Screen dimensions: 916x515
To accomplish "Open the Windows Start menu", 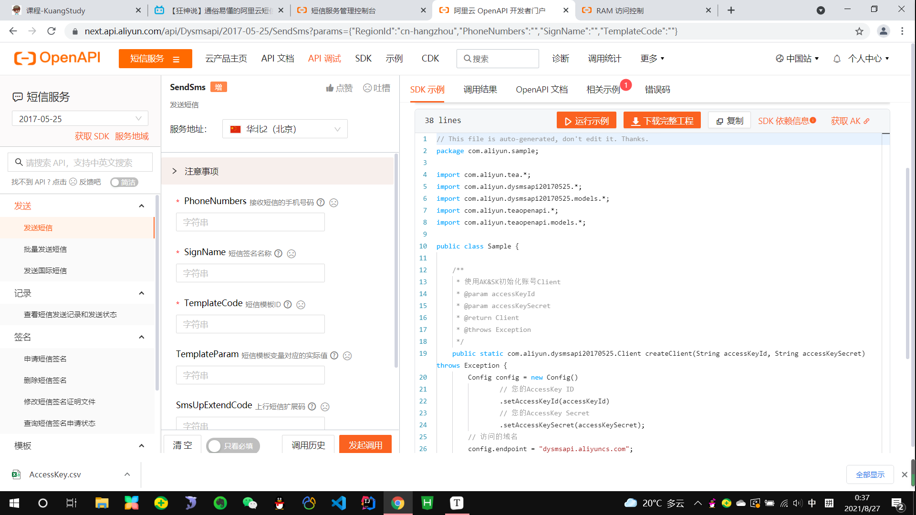I will [x=14, y=503].
